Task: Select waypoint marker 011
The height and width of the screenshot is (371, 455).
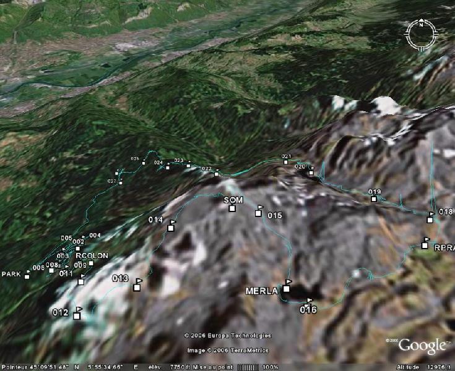Action: coord(81,282)
